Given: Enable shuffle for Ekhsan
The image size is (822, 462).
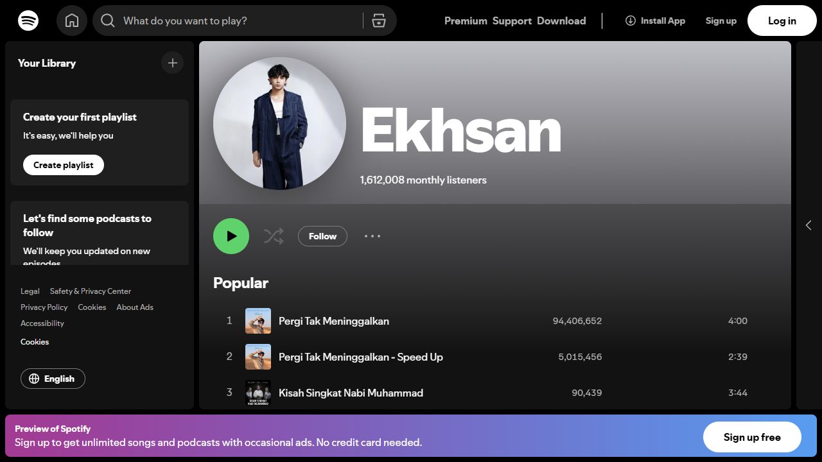Looking at the screenshot, I should click(274, 236).
